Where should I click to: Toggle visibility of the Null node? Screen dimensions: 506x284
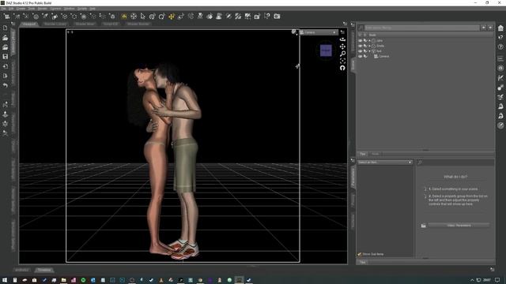coord(361,51)
